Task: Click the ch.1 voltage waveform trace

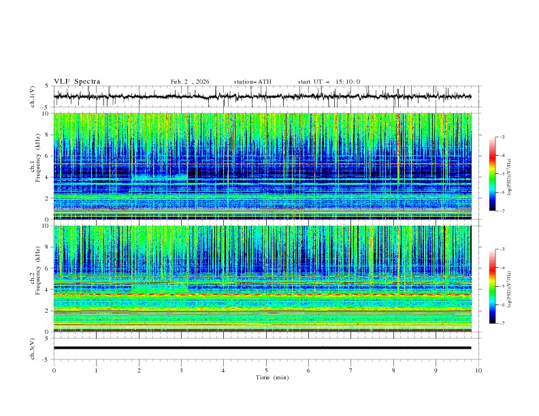Action: click(262, 97)
